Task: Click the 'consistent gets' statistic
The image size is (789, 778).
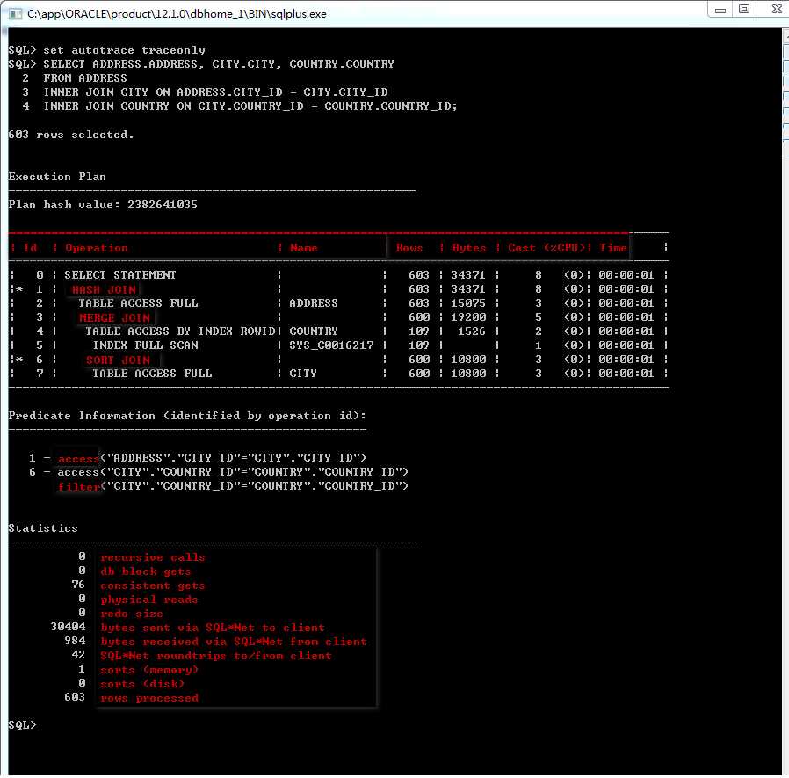Action: 153,585
